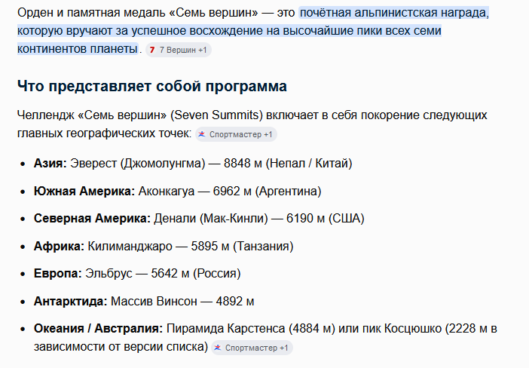
Task: Click the red 7 source icon
Action: (x=152, y=50)
